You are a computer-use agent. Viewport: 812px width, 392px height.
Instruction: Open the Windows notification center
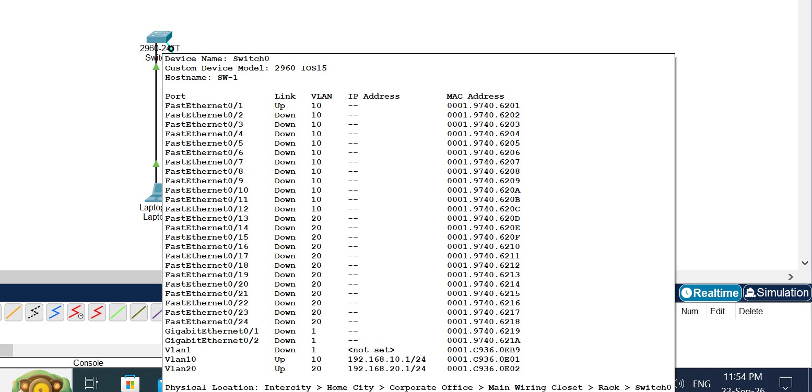click(x=786, y=384)
